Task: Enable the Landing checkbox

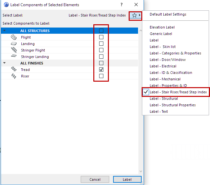Action: [101, 43]
